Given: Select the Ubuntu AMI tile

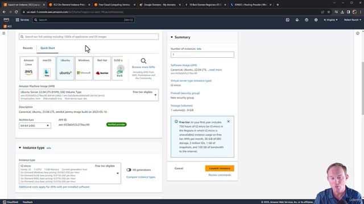Looking at the screenshot, I should pyautogui.click(x=65, y=68).
